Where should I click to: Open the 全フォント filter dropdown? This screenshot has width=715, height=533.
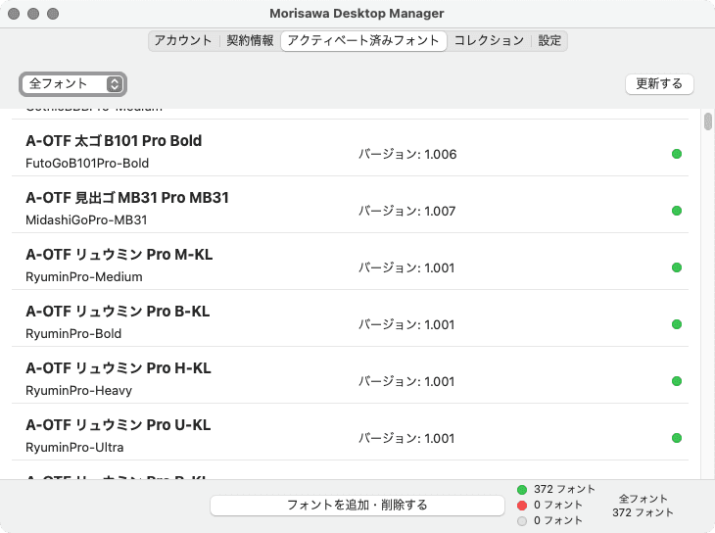click(73, 84)
